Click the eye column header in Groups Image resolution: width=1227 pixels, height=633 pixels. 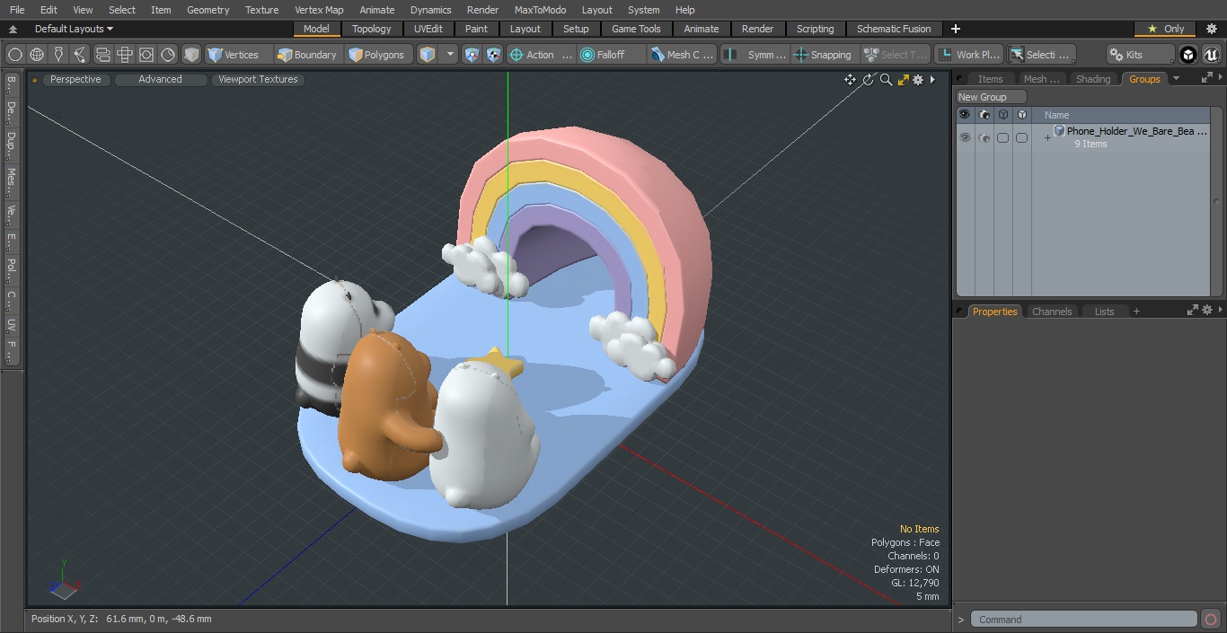[x=965, y=115]
